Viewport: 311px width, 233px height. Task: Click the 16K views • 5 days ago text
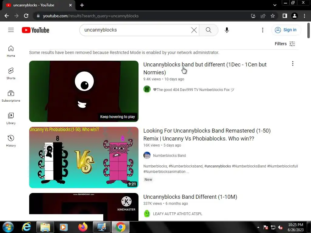click(162, 145)
